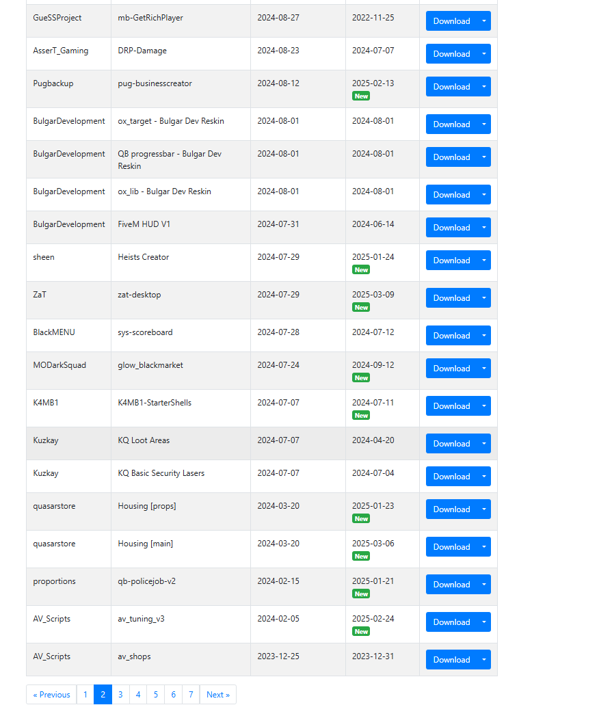The width and height of the screenshot is (612, 705).
Task: Select current page 2 in pagination
Action: (x=103, y=695)
